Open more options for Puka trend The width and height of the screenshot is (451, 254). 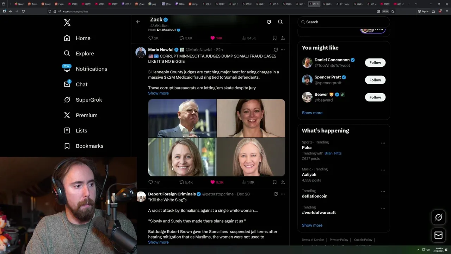[x=383, y=143]
